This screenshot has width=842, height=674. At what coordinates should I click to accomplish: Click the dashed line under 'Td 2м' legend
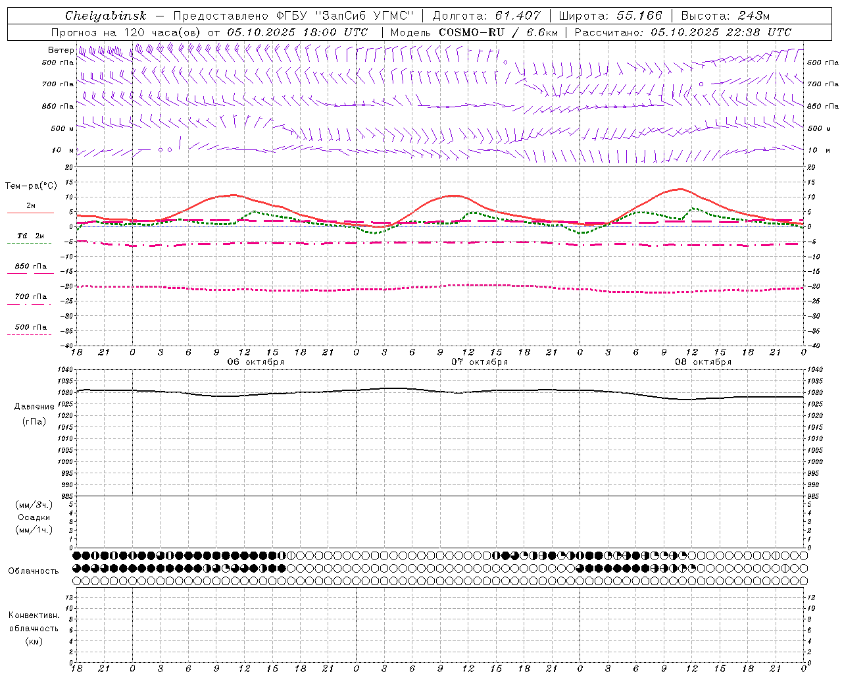click(30, 243)
